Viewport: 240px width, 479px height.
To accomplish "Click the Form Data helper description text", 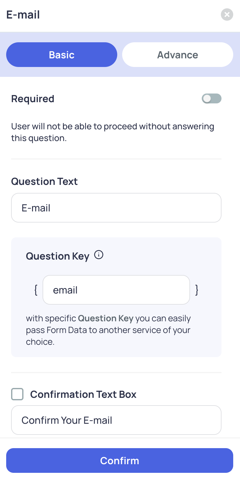I will pyautogui.click(x=108, y=330).
